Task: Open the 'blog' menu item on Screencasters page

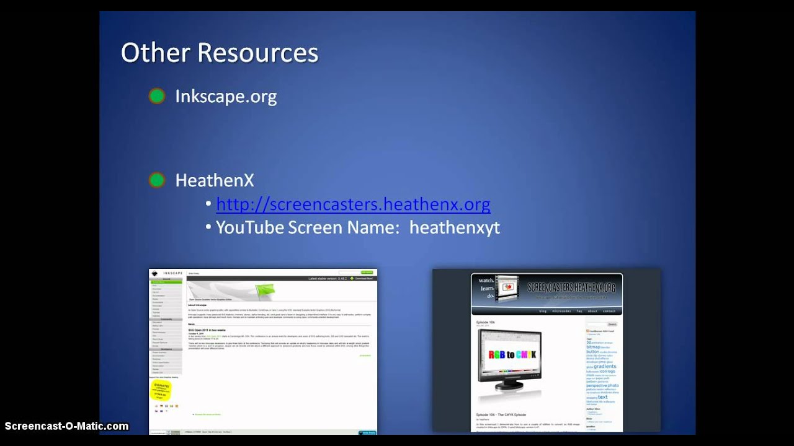Action: pos(543,311)
